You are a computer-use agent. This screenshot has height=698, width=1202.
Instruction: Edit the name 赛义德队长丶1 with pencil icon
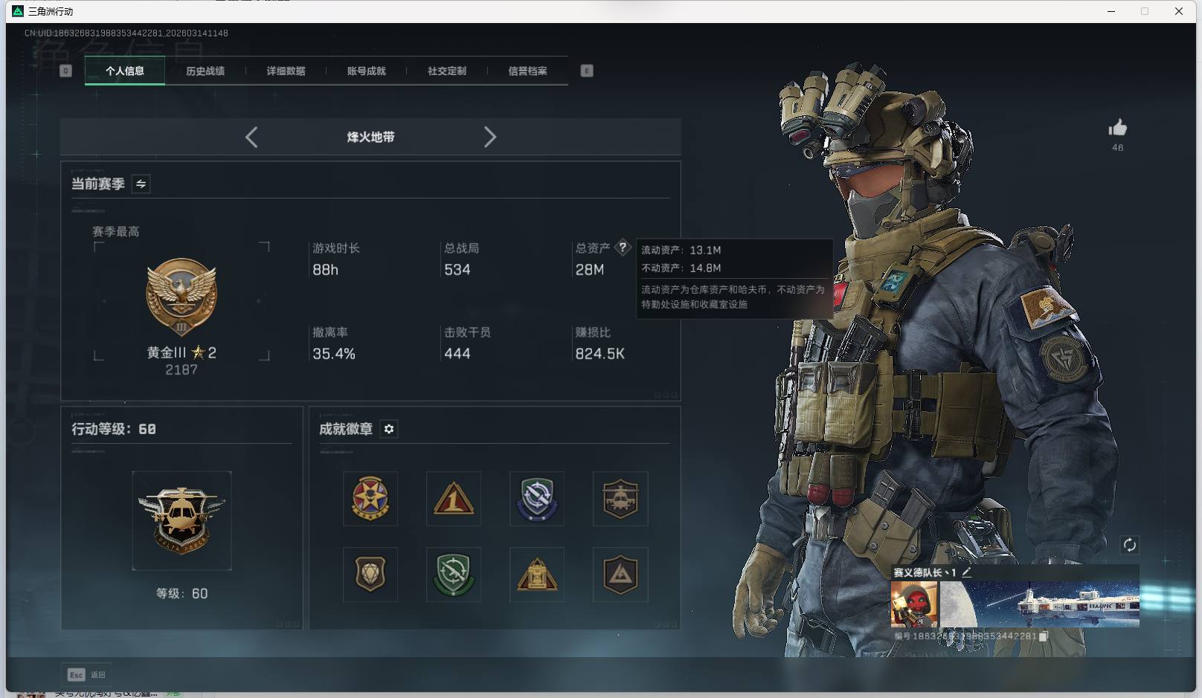click(x=966, y=572)
